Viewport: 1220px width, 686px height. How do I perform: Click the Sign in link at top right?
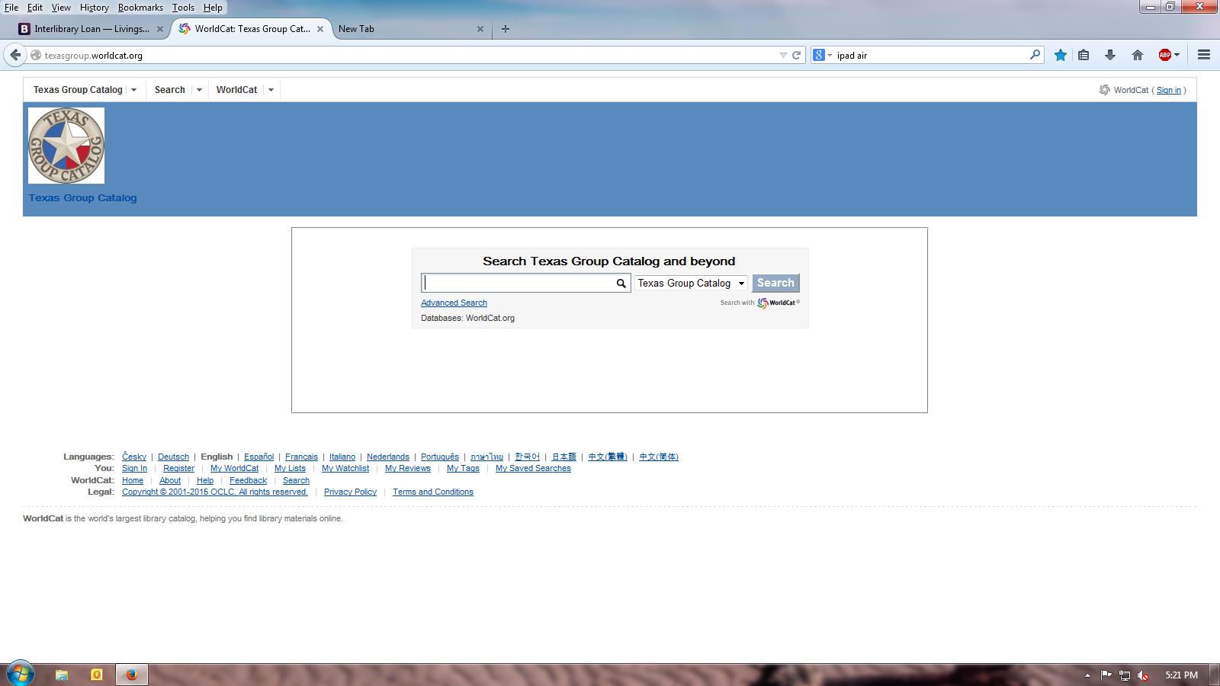pyautogui.click(x=1168, y=90)
